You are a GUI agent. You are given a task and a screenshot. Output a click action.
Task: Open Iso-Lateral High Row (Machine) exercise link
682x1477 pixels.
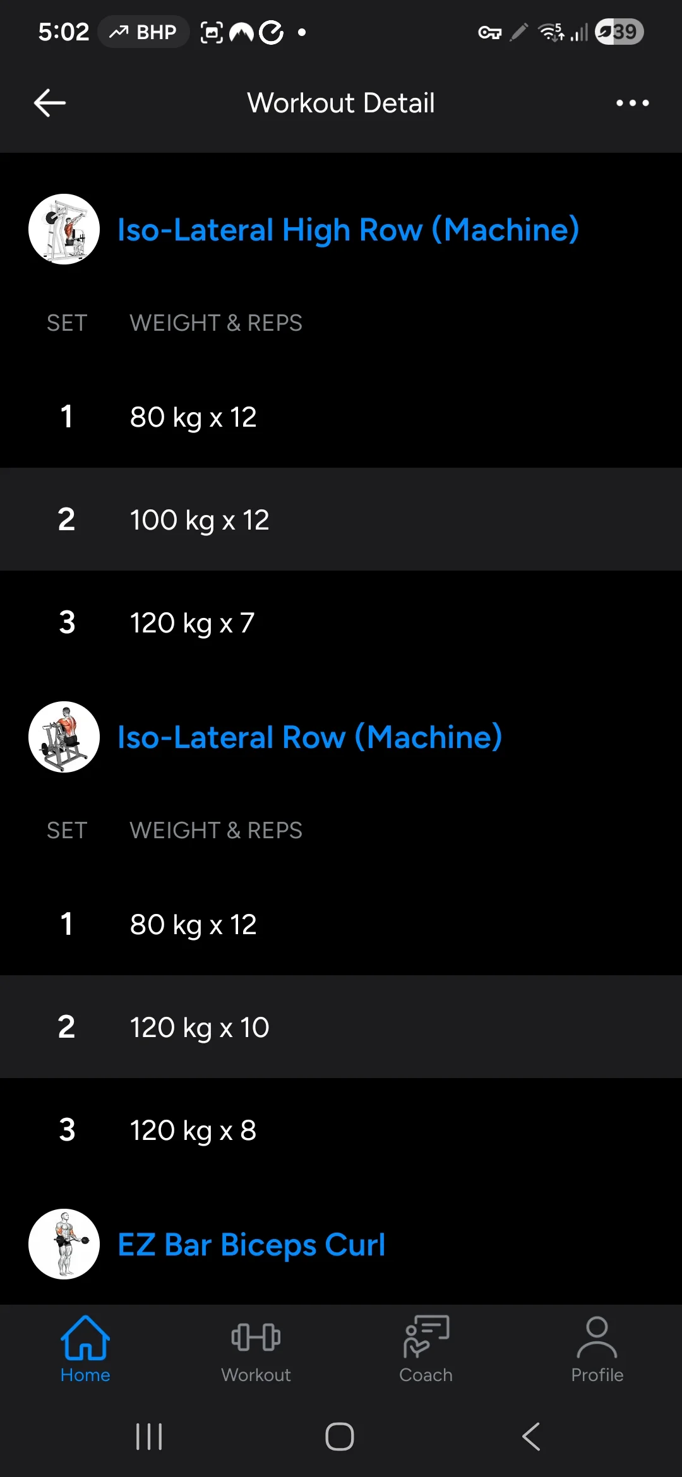(x=348, y=230)
